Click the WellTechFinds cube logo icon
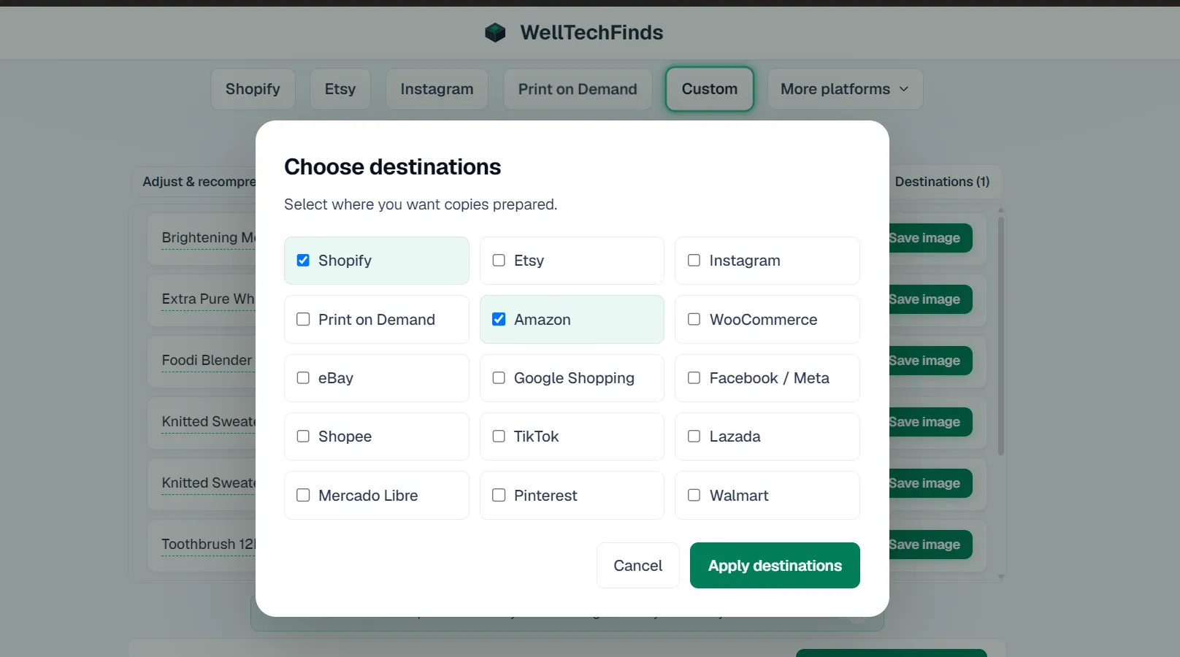This screenshot has height=657, width=1180. 495,32
